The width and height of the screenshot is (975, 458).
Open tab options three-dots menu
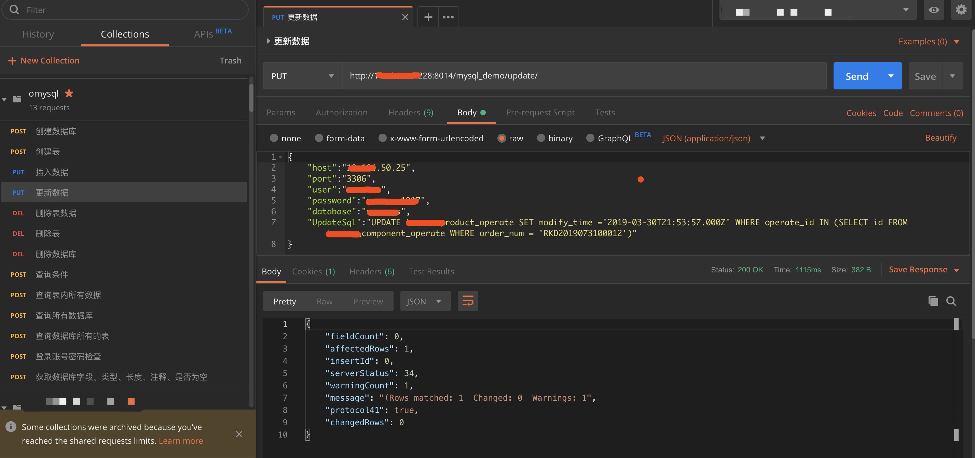pos(448,17)
